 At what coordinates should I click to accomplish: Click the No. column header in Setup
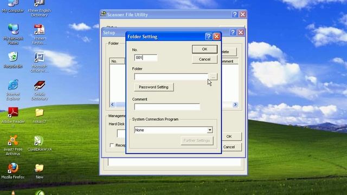pyautogui.click(x=118, y=61)
